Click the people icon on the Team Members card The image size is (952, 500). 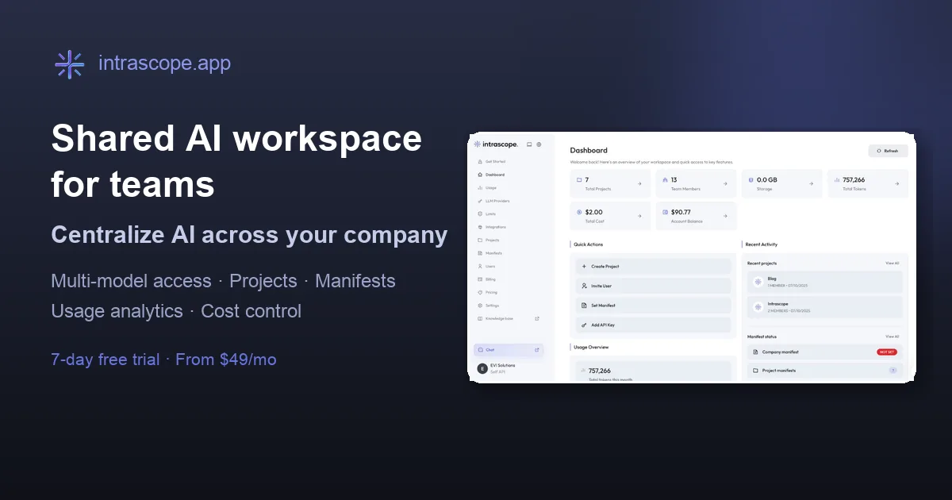tap(665, 180)
